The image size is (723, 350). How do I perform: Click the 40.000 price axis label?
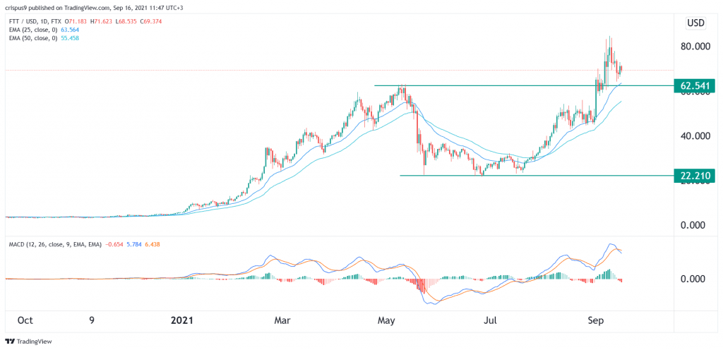click(x=695, y=136)
